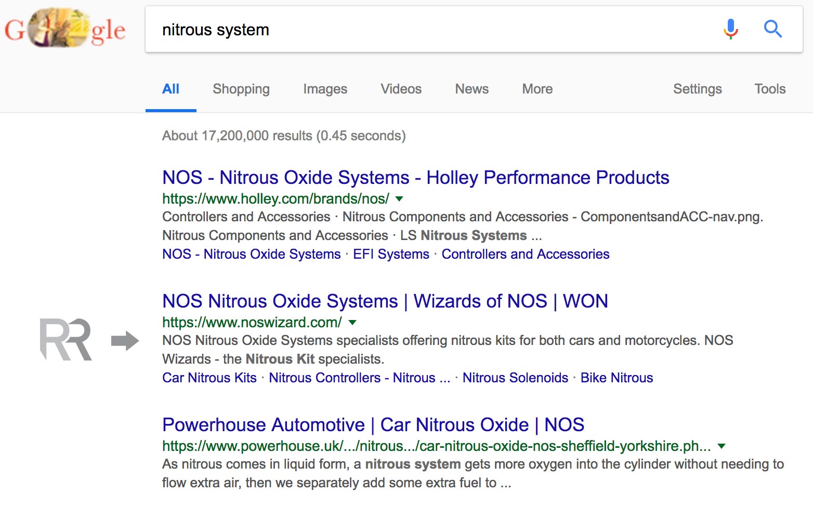Click 'About 17,200,000 results' stats text
This screenshot has height=506, width=813.
coord(284,136)
